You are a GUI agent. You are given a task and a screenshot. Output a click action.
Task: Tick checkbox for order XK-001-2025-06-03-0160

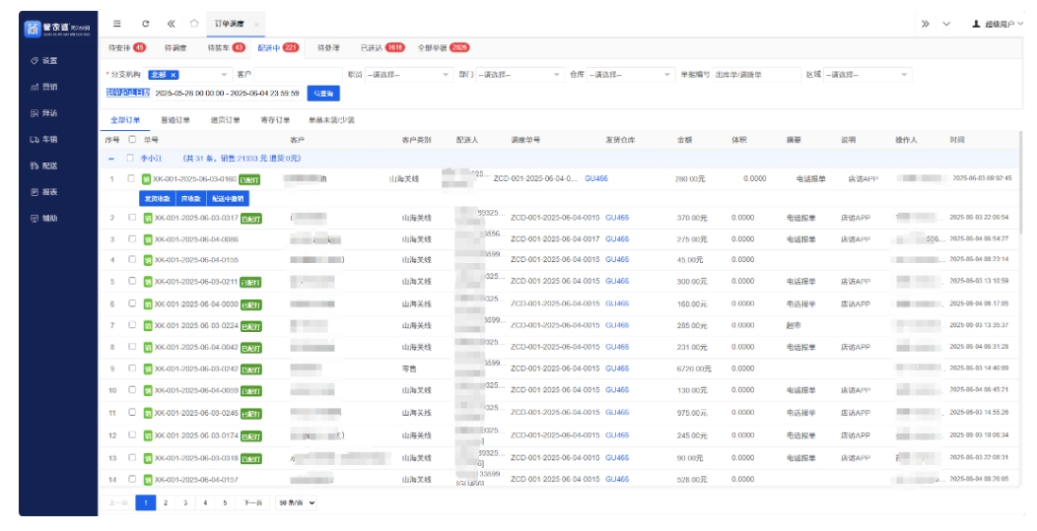(x=131, y=178)
